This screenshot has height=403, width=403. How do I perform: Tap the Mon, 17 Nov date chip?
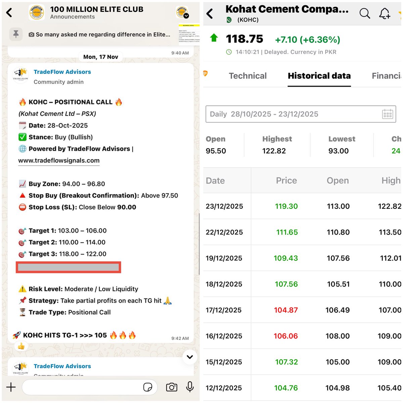point(101,57)
